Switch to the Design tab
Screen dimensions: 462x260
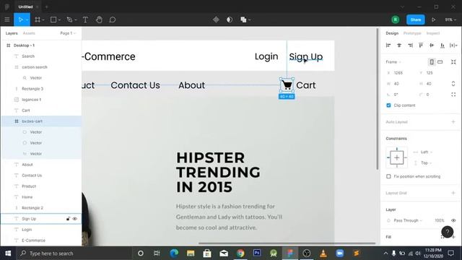pyautogui.click(x=392, y=33)
